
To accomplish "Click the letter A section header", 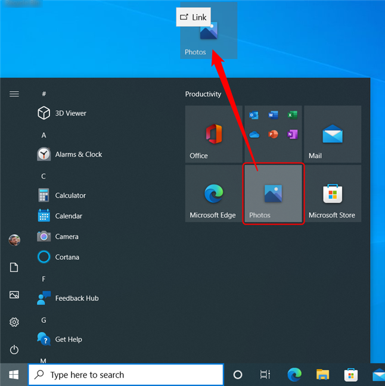I will pos(44,135).
